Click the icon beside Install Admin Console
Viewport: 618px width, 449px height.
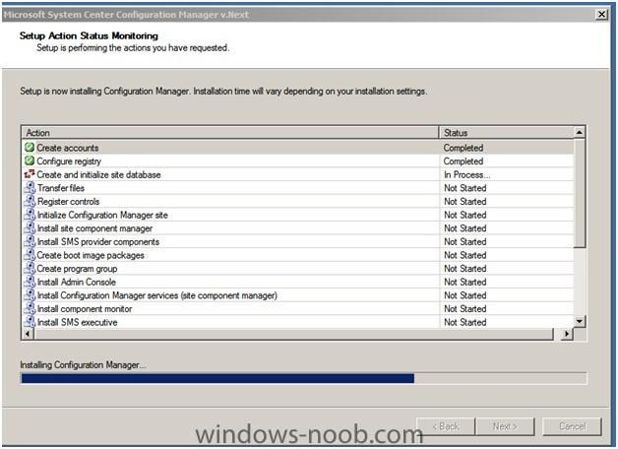point(30,282)
